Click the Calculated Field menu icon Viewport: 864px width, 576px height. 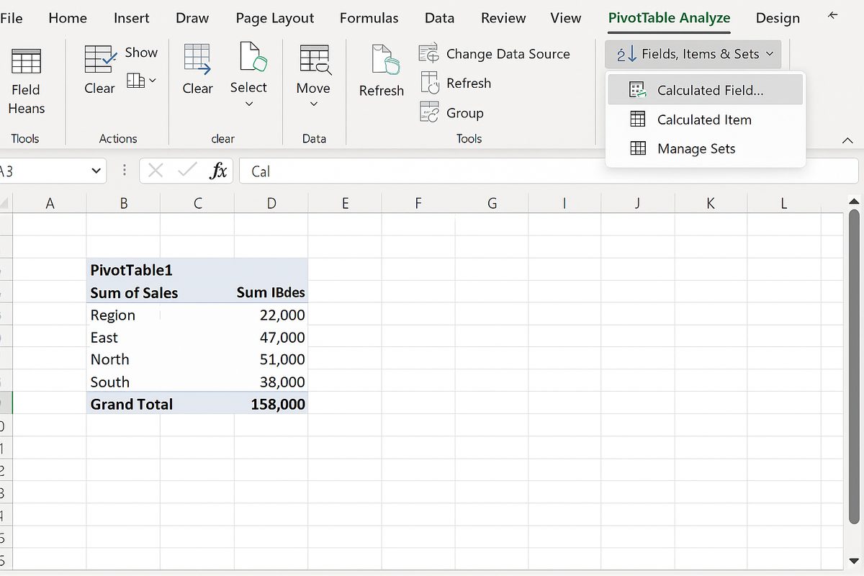coord(638,90)
